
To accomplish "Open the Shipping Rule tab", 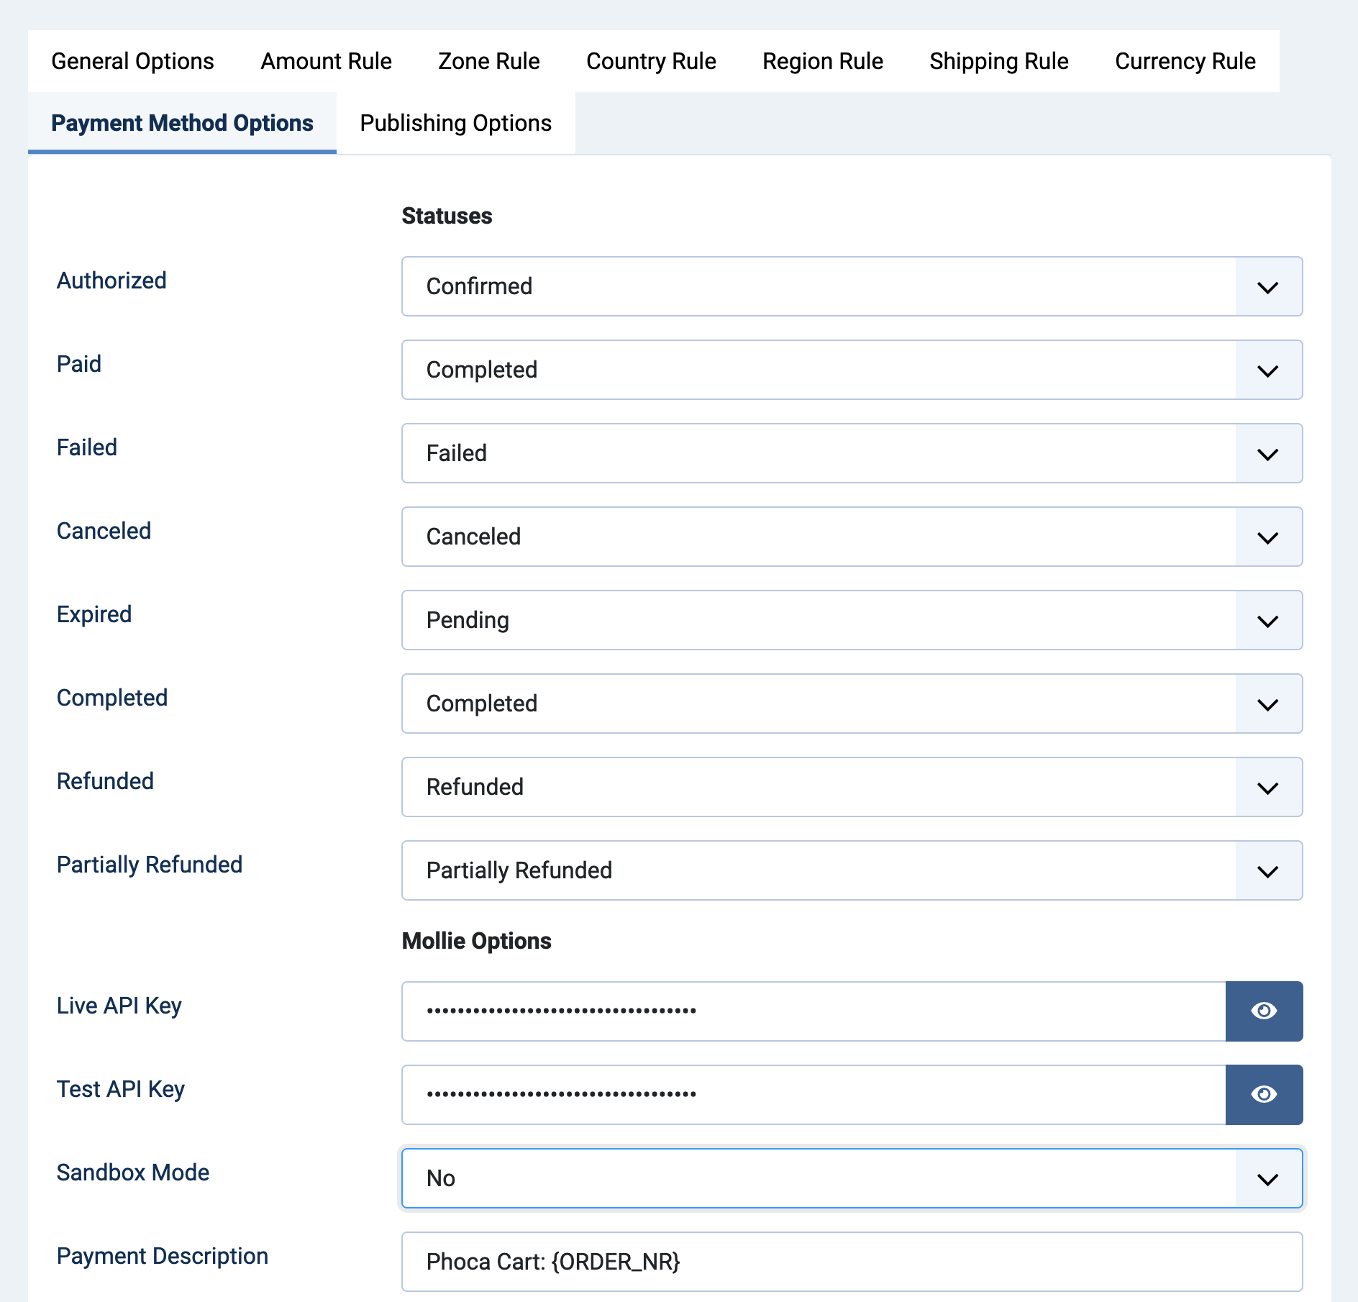I will (999, 61).
